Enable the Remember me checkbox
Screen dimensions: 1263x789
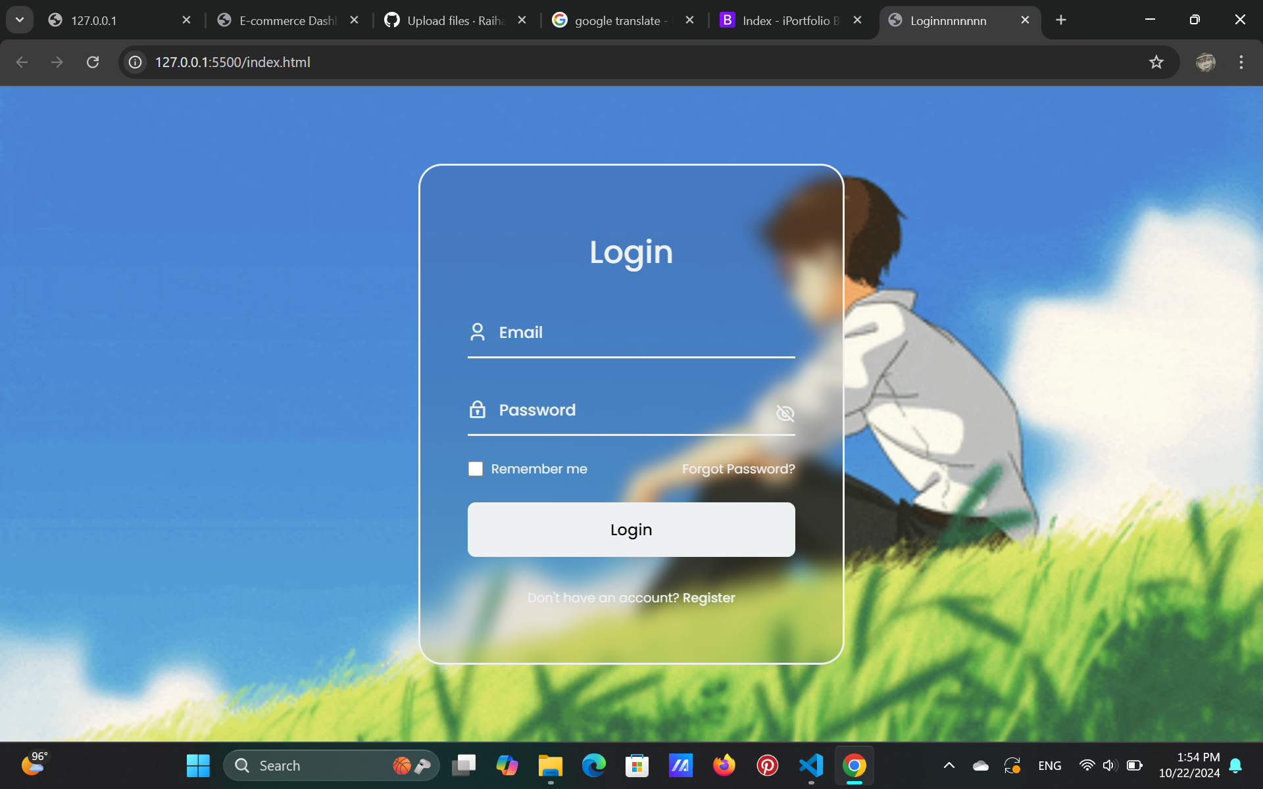[475, 468]
